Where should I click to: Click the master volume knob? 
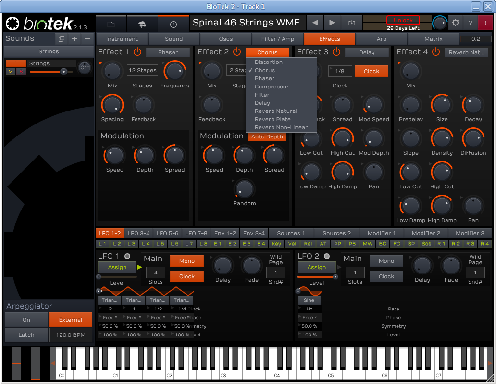[439, 23]
